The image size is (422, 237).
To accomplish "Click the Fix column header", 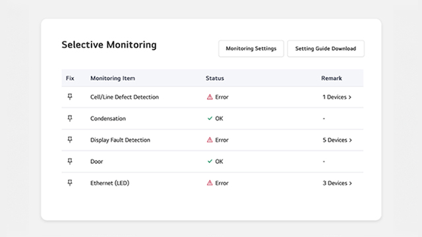I will click(70, 78).
